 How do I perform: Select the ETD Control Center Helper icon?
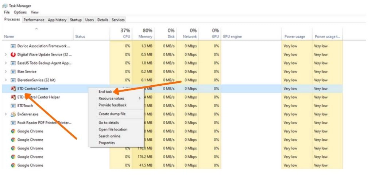click(x=13, y=97)
